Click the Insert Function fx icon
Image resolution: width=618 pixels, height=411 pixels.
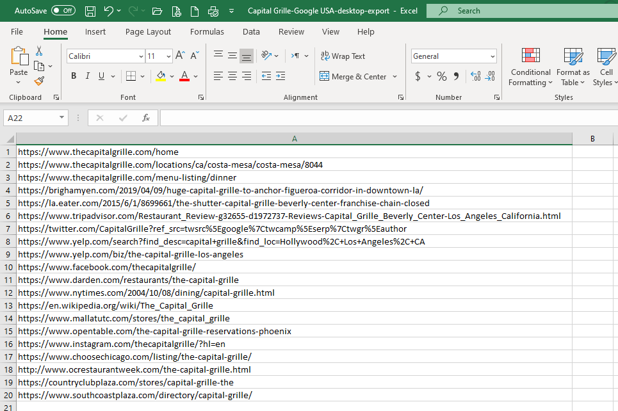tap(146, 118)
